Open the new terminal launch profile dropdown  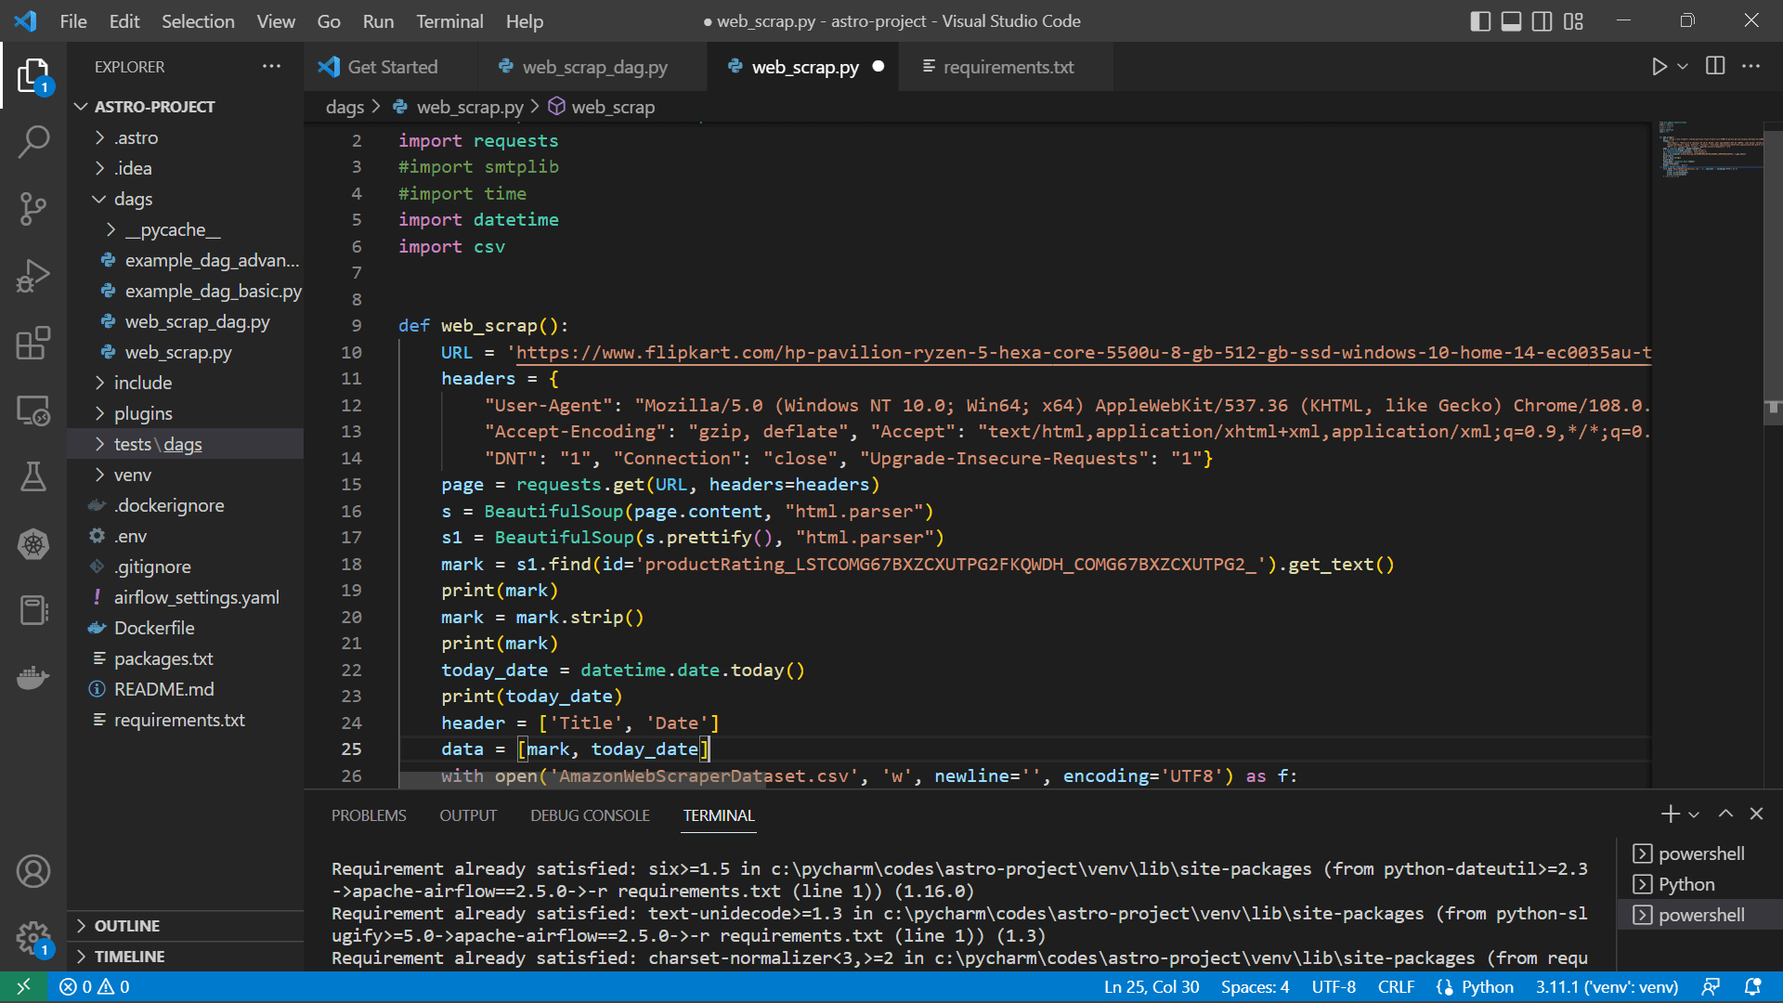pos(1694,814)
